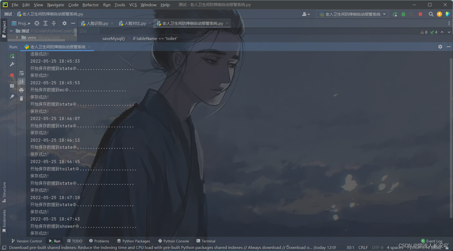Viewport: 453px width, 251px height.
Task: Open Search Everywhere magnifier
Action: click(431, 14)
